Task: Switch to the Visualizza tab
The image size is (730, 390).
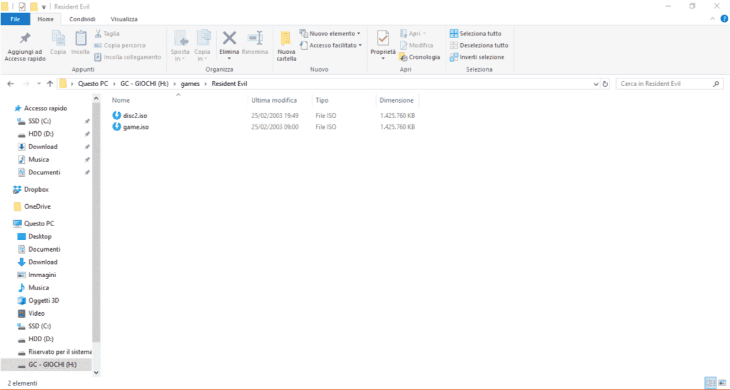Action: (124, 19)
